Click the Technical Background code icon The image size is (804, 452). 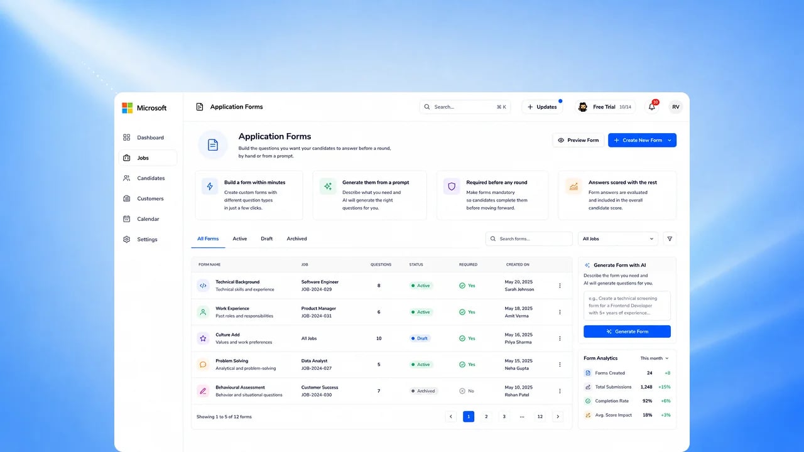203,286
